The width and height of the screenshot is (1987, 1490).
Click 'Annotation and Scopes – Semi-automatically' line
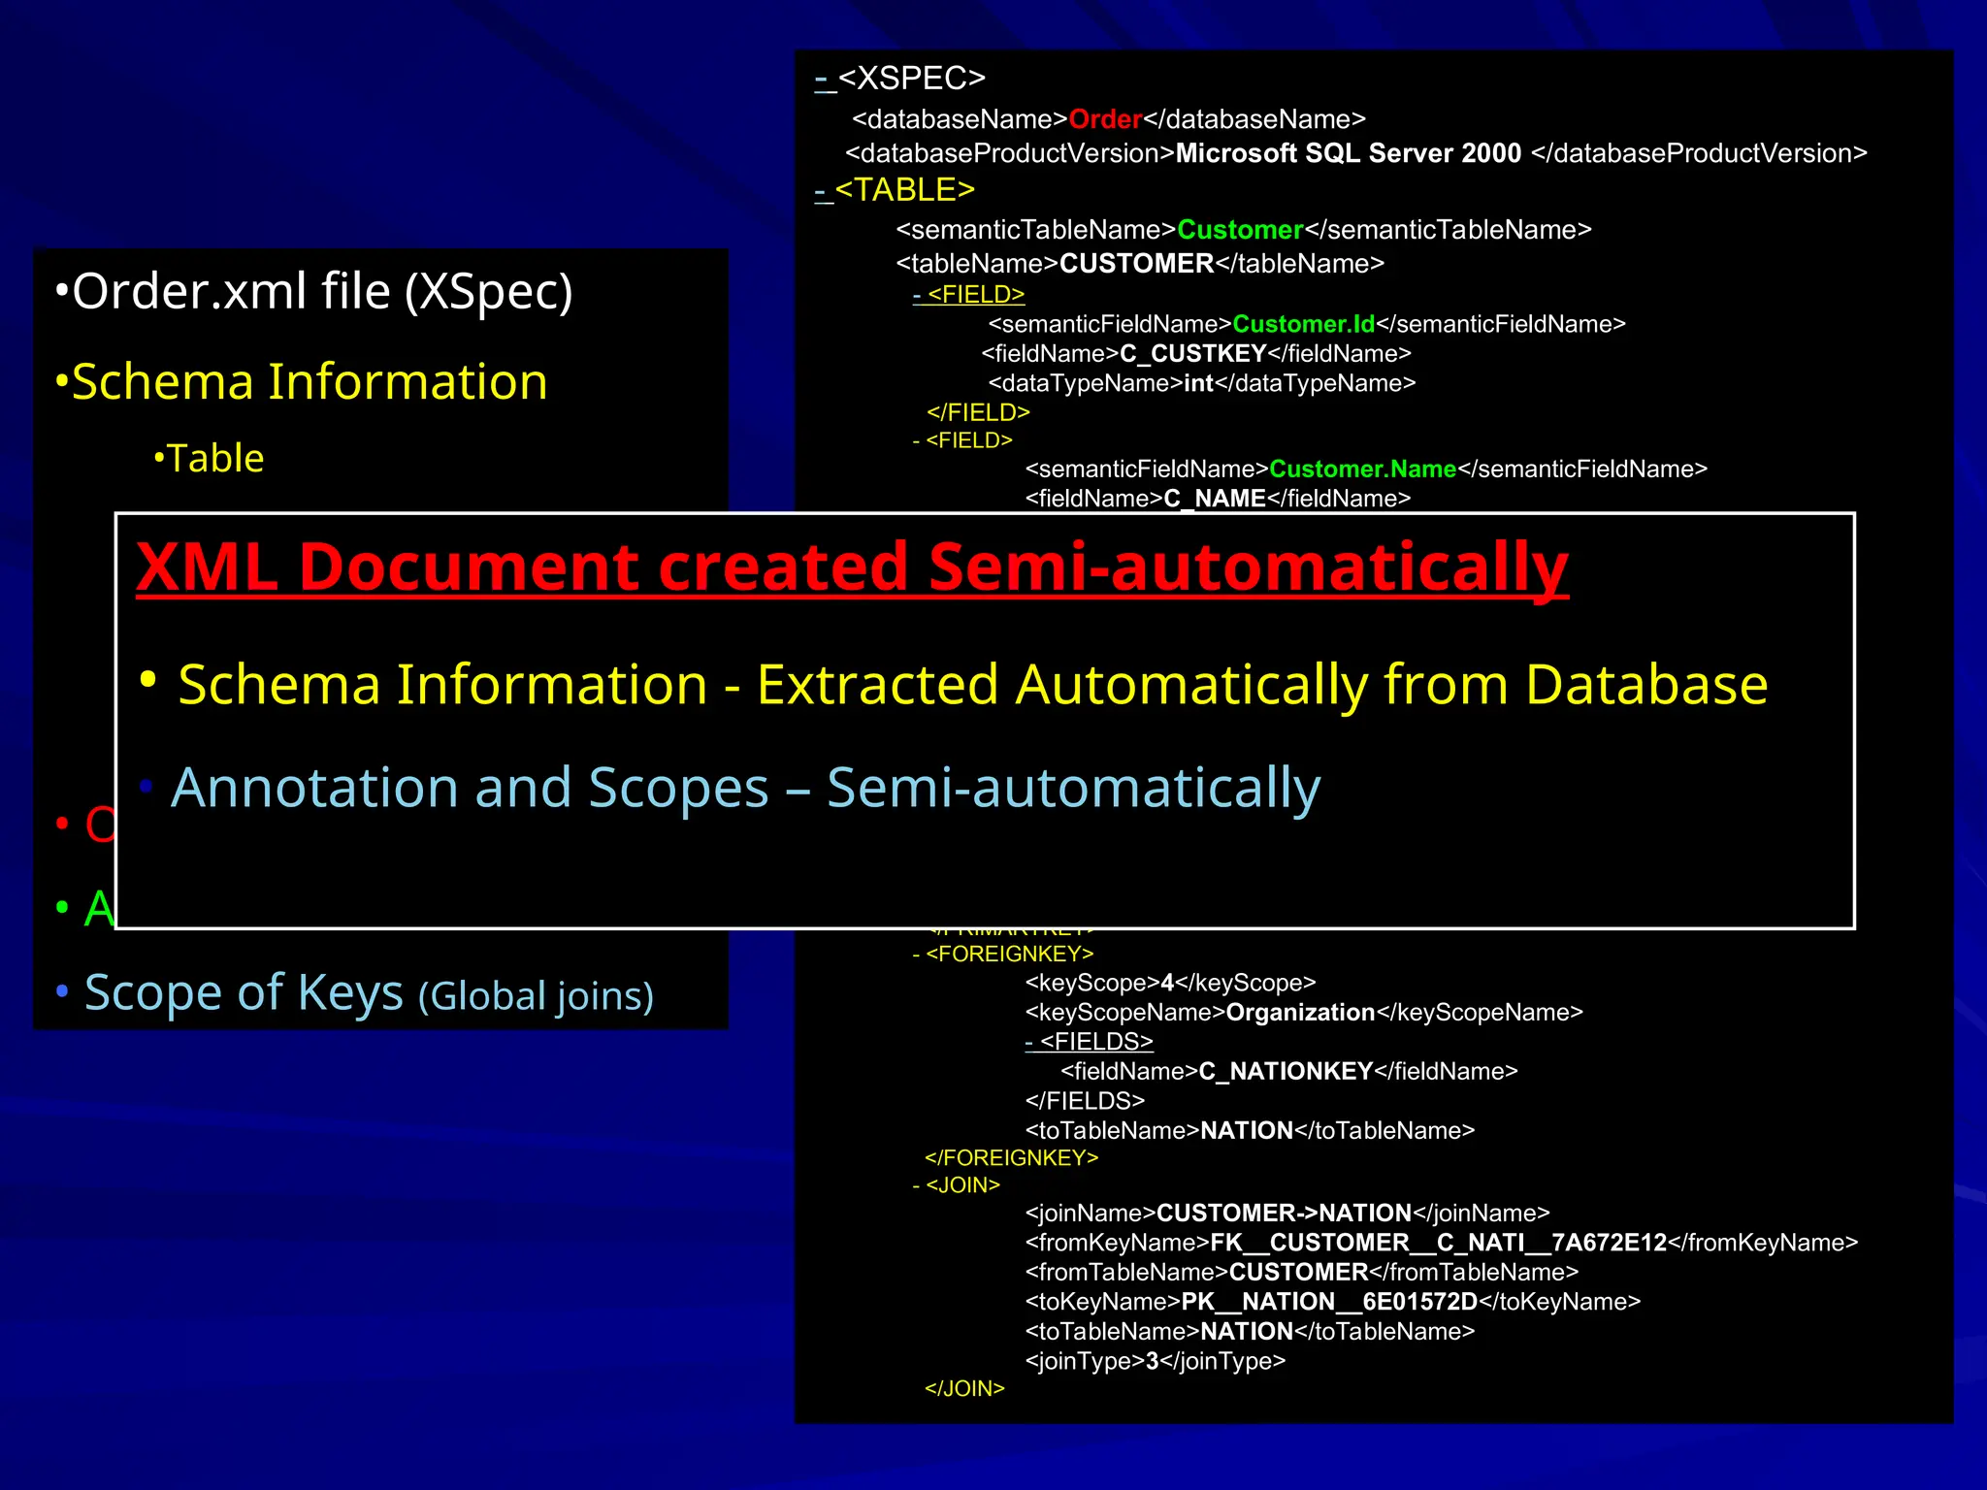coord(730,788)
